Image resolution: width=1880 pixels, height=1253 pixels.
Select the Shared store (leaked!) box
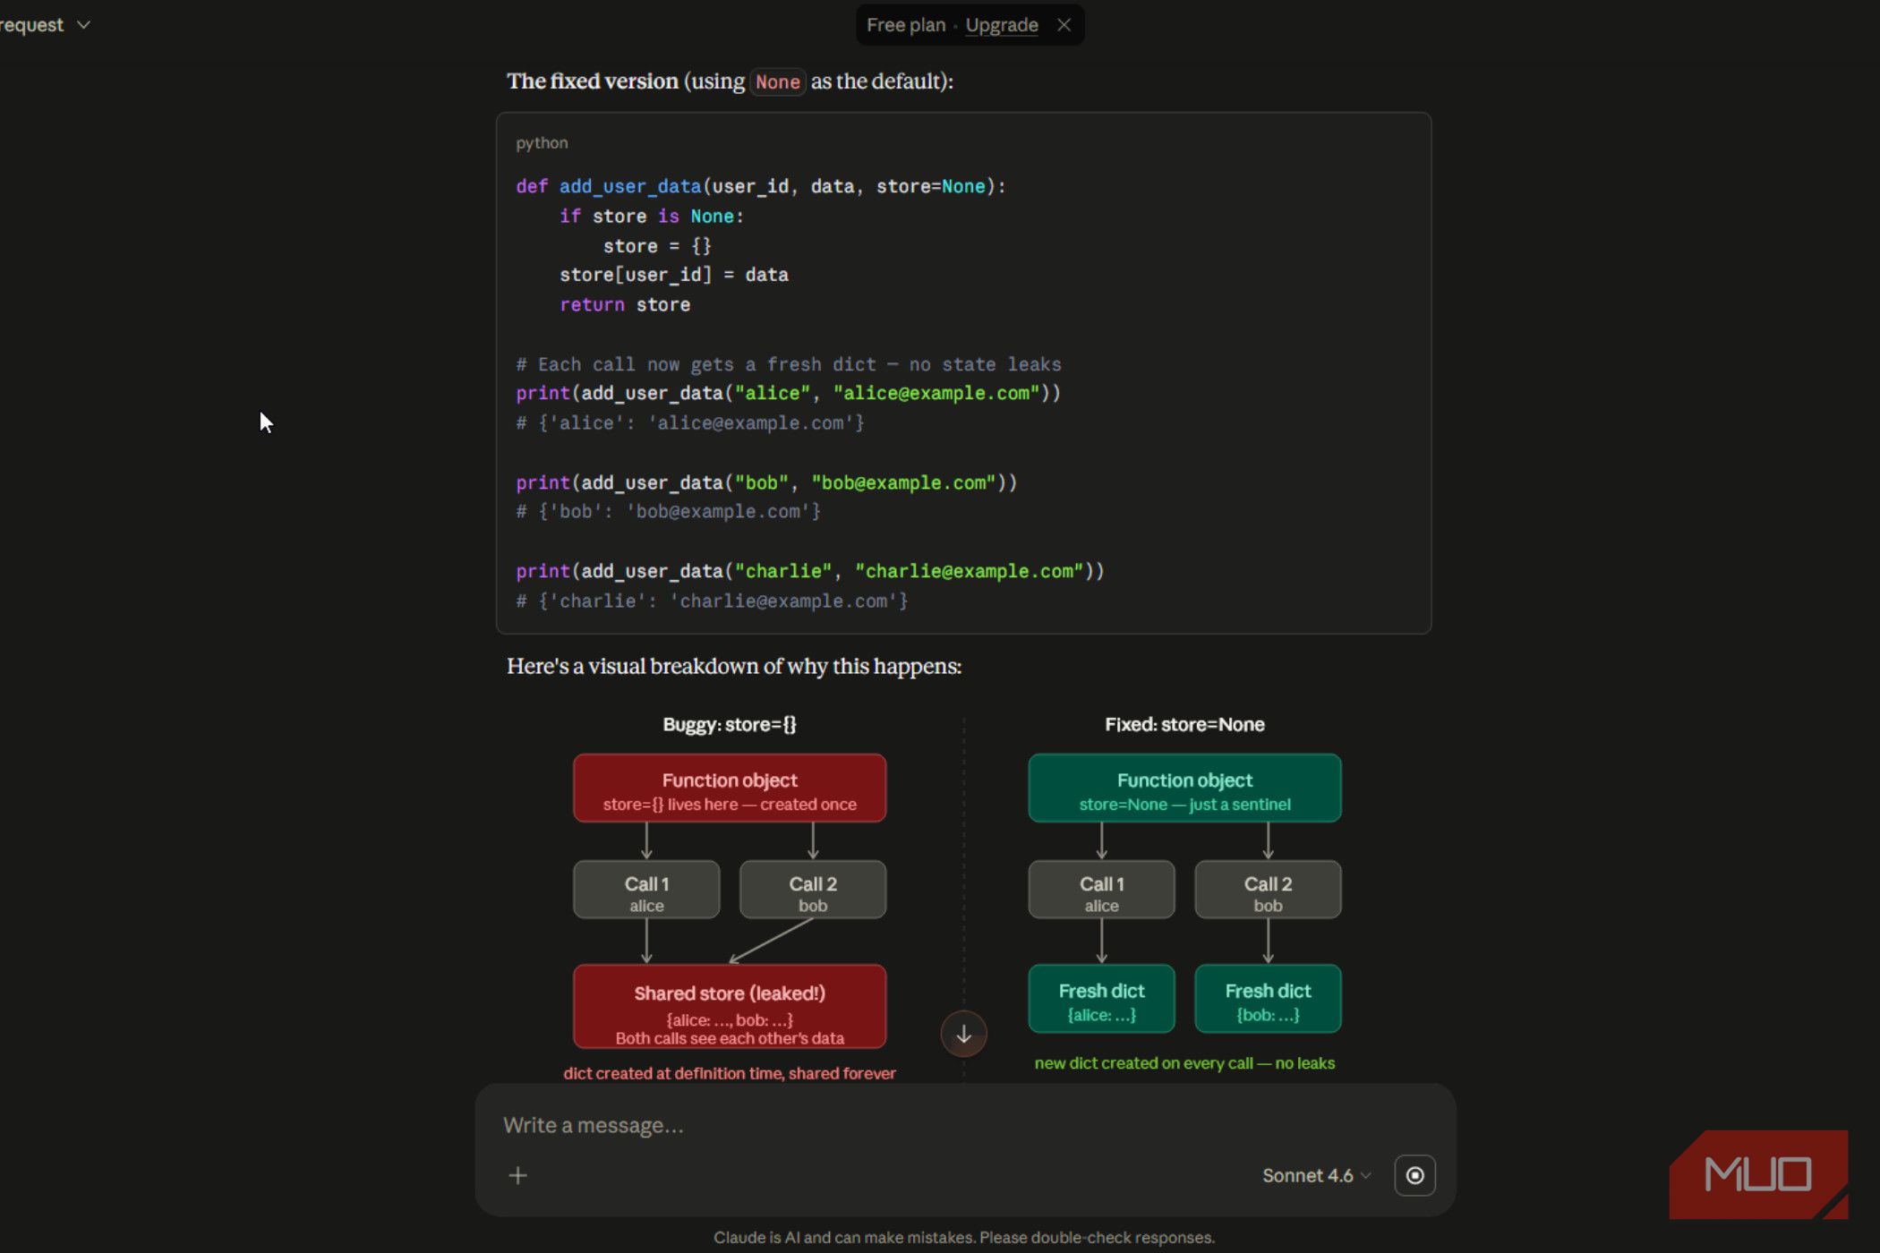tap(730, 1006)
